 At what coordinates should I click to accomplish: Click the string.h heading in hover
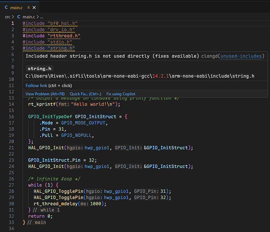pyautogui.click(x=40, y=68)
